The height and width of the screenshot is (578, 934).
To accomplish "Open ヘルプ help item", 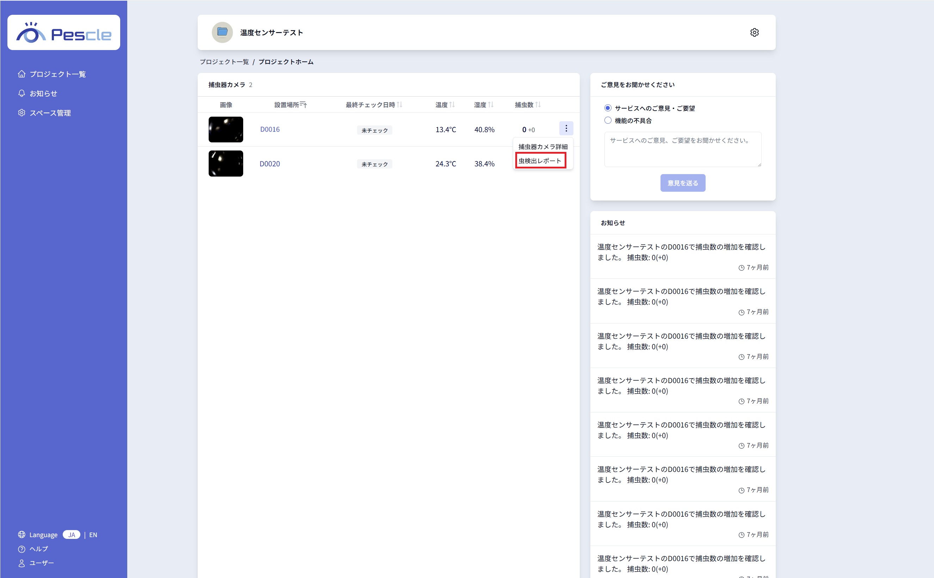I will 38,549.
